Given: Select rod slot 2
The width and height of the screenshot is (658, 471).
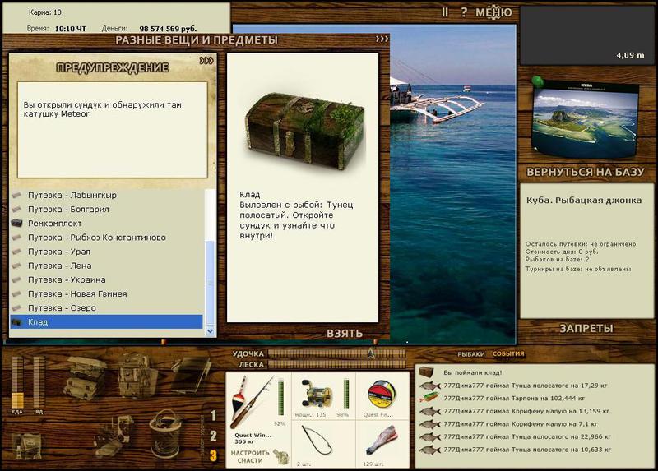Looking at the screenshot, I should [213, 436].
